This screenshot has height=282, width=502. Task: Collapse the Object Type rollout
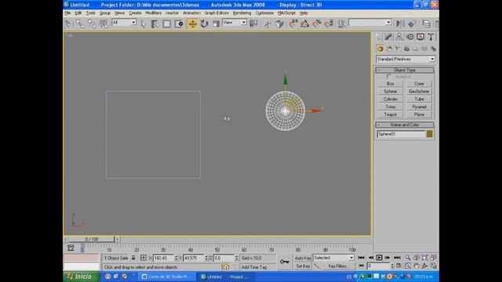tap(405, 70)
